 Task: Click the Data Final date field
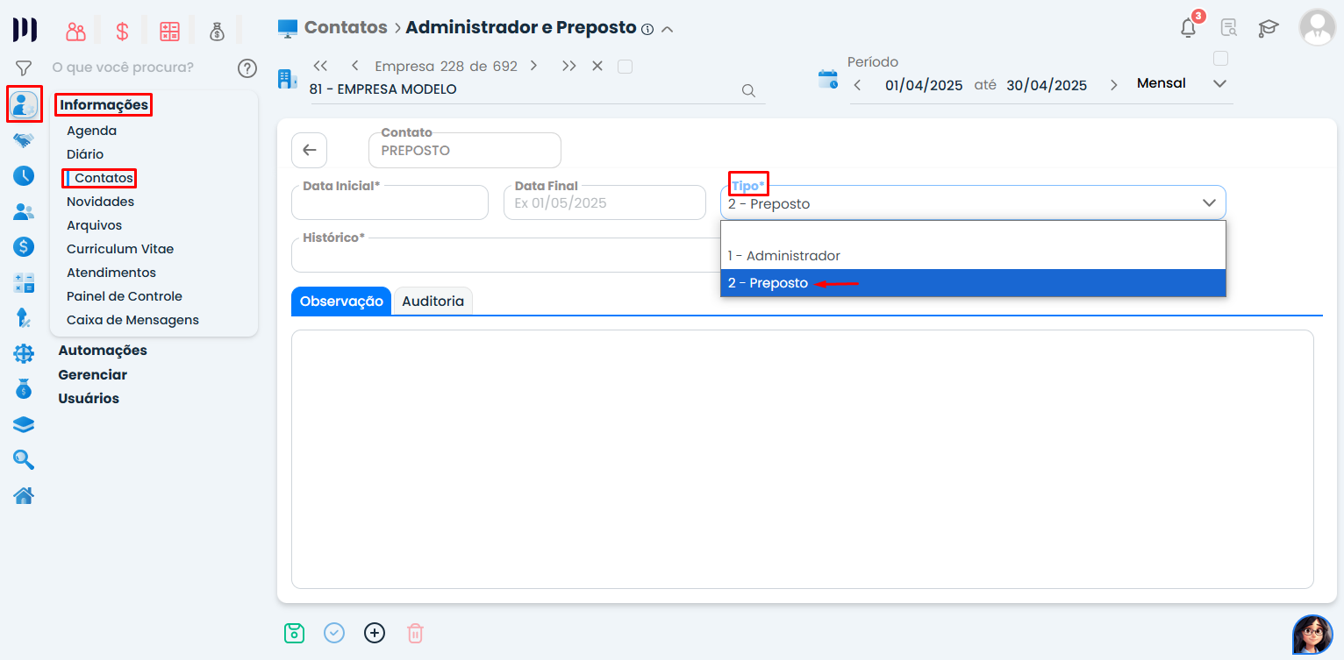pyautogui.click(x=604, y=202)
